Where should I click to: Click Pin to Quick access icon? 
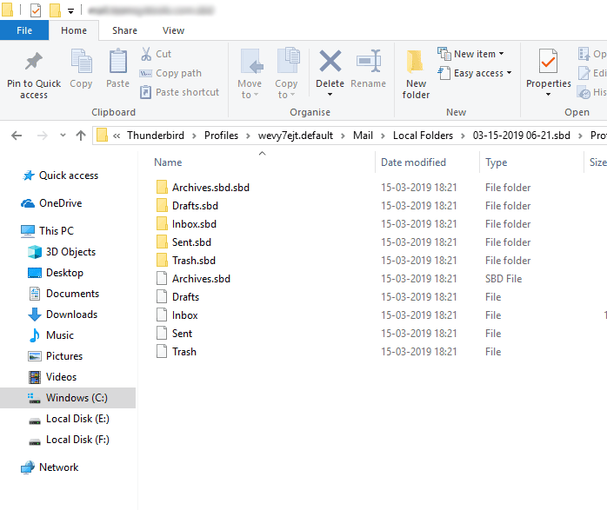pos(34,61)
